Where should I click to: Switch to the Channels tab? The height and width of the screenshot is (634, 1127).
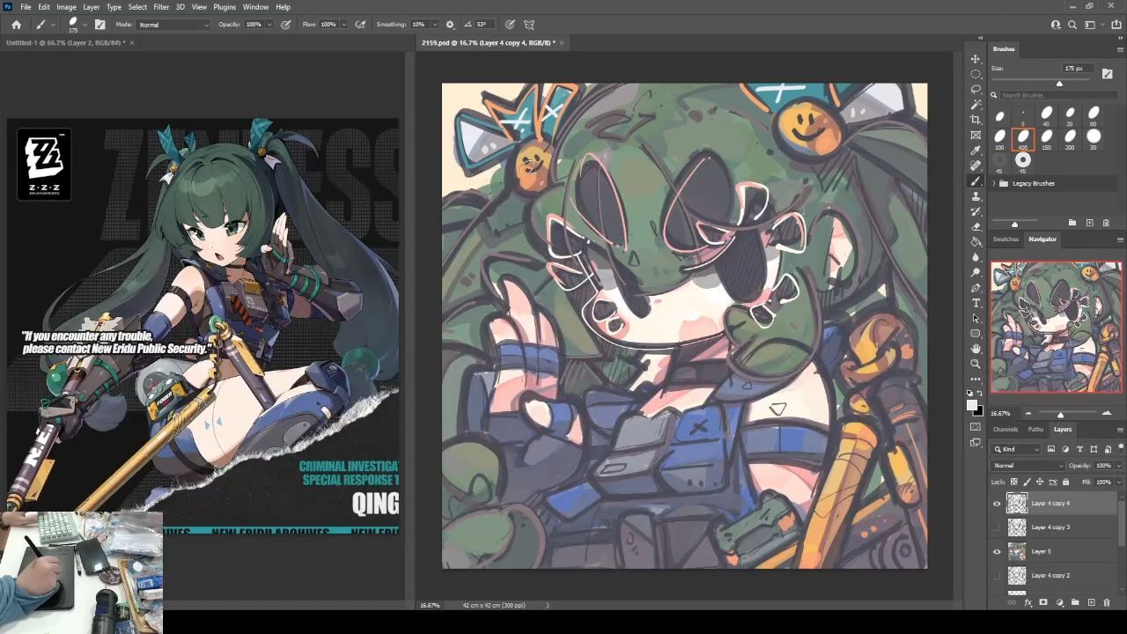[1005, 429]
